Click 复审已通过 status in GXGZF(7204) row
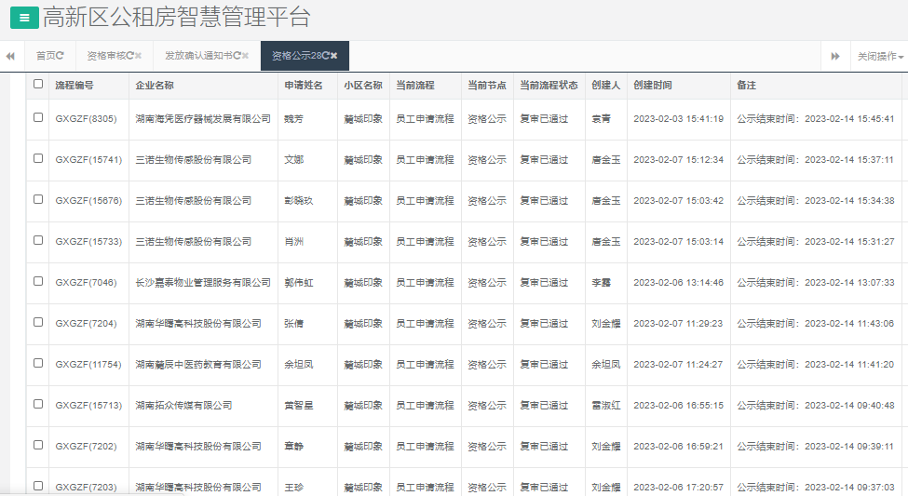The height and width of the screenshot is (496, 908). 544,324
